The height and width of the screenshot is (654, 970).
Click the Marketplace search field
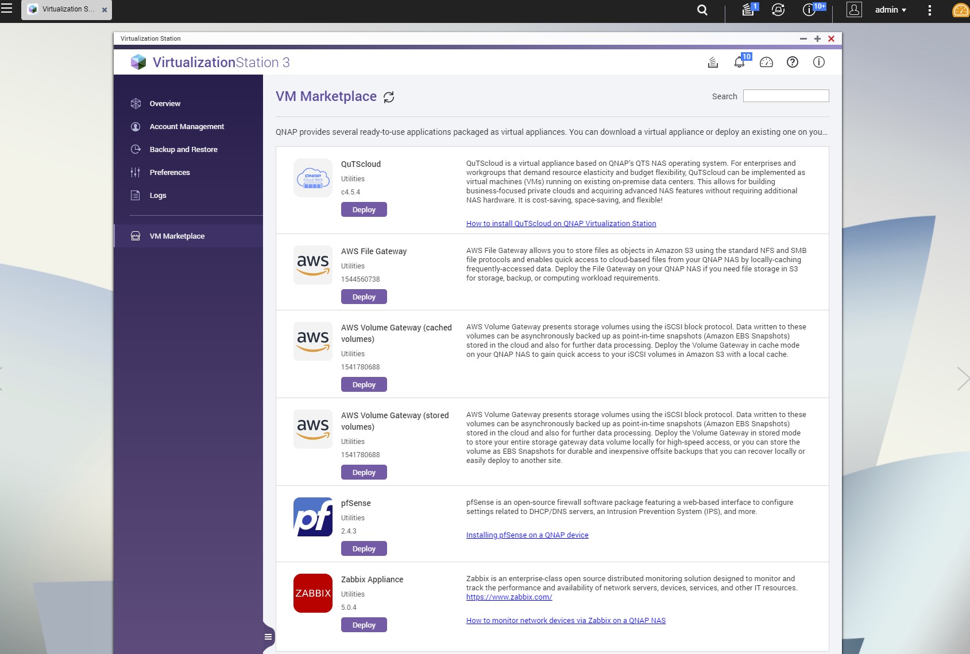point(786,96)
